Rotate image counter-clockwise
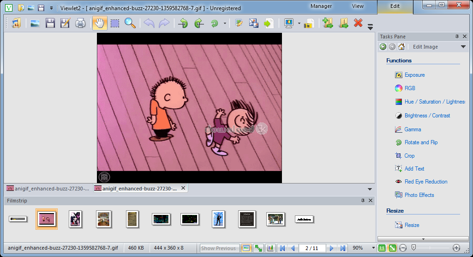Screen dimensions: 473x257 pyautogui.click(x=183, y=23)
